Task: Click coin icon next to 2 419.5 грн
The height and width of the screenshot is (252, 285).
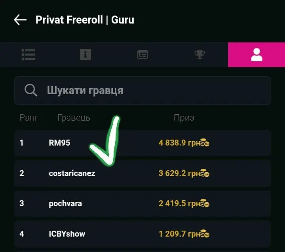Action: [204, 204]
